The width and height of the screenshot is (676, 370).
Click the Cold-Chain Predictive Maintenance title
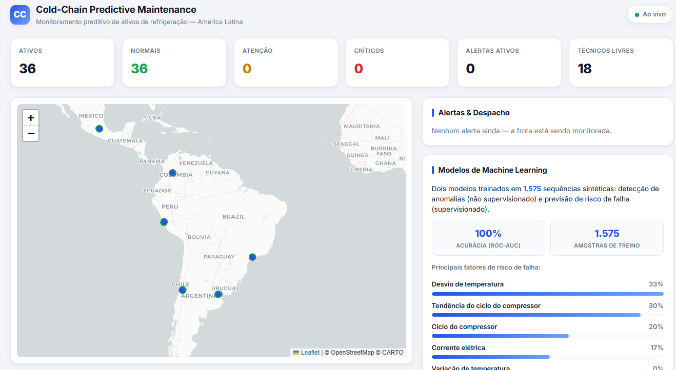116,9
